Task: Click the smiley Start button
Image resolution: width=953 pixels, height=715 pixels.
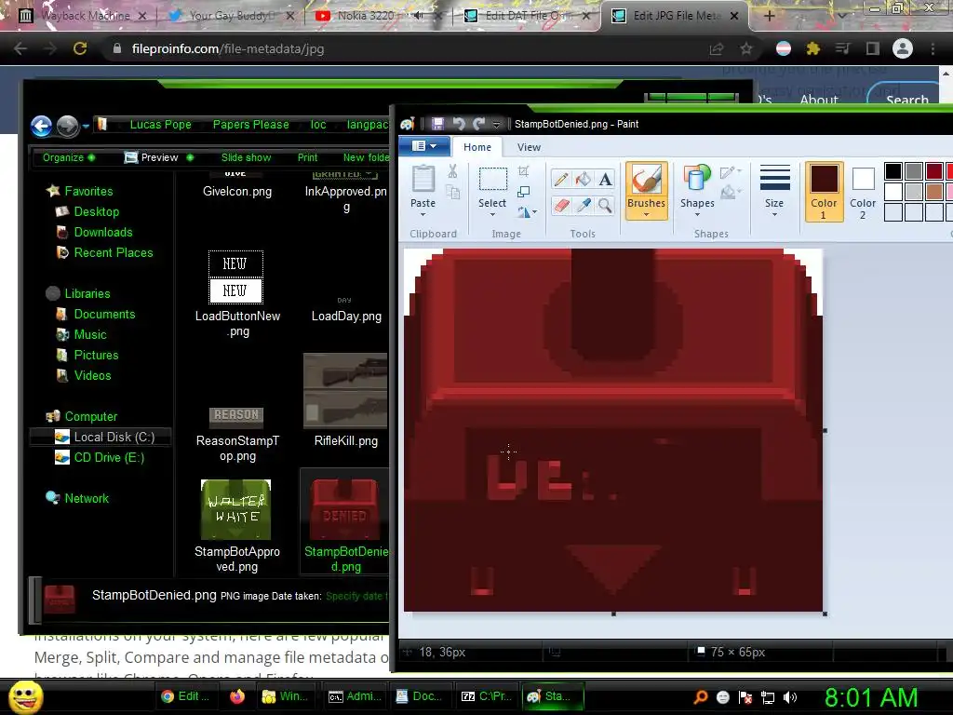Action: 25,696
